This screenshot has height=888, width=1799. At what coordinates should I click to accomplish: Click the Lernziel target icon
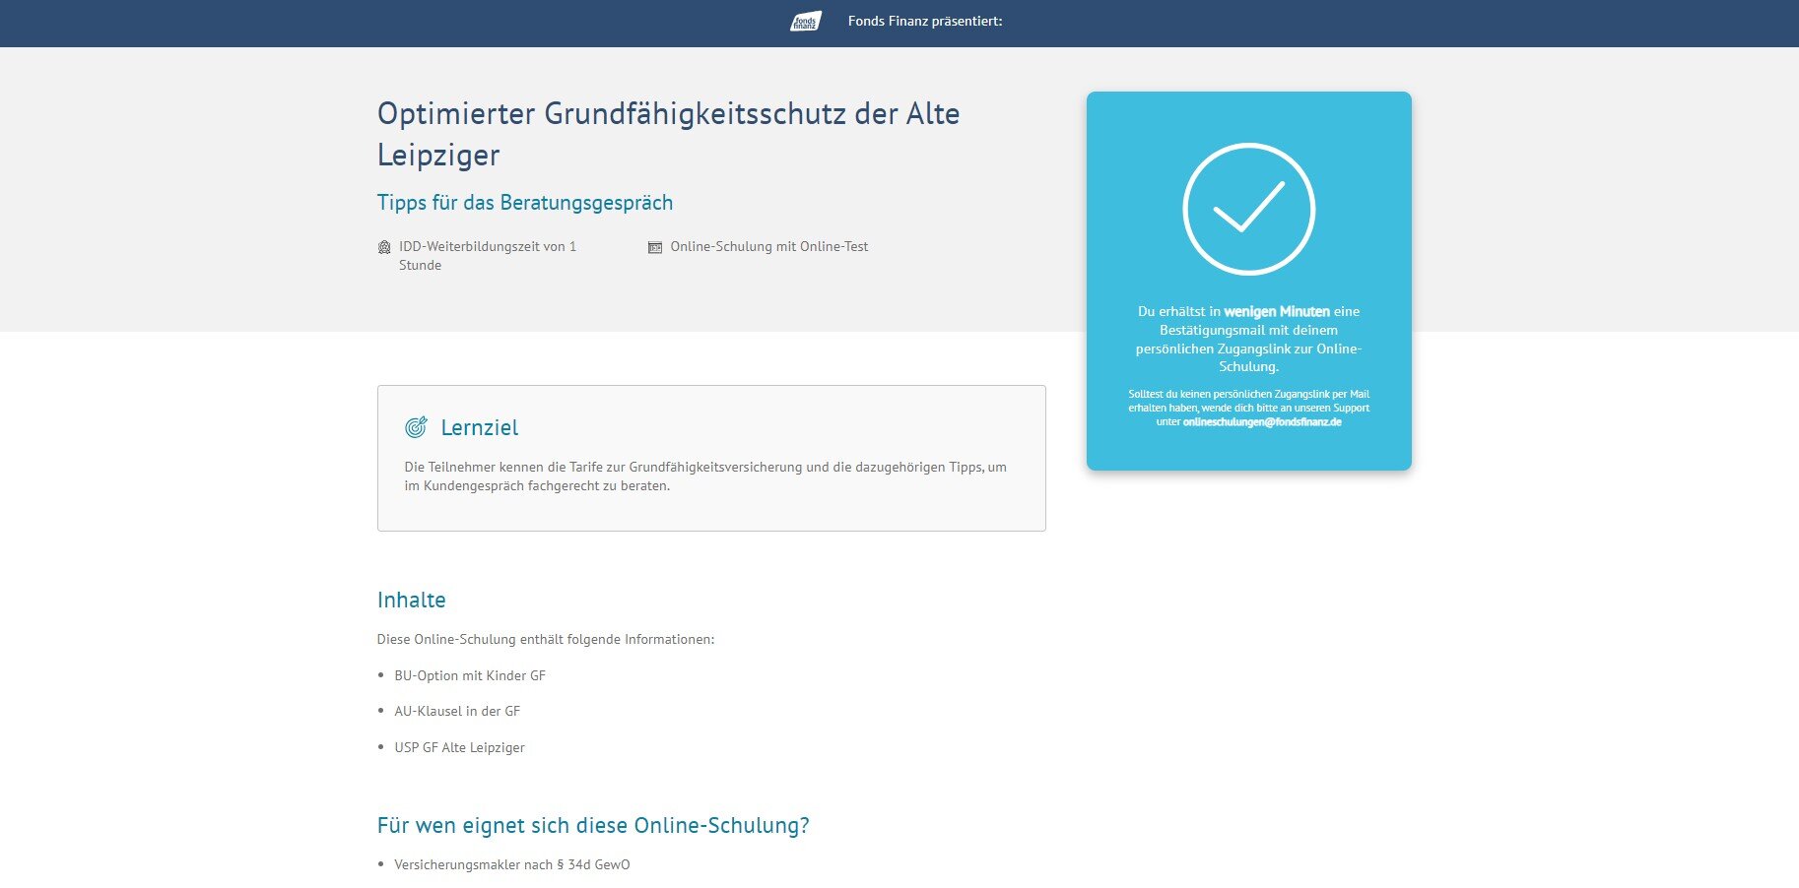[416, 427]
